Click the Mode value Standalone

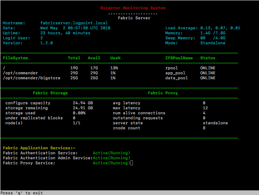[x=213, y=43]
